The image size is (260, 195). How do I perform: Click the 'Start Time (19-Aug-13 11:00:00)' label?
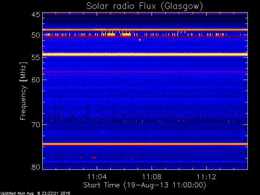(145, 185)
